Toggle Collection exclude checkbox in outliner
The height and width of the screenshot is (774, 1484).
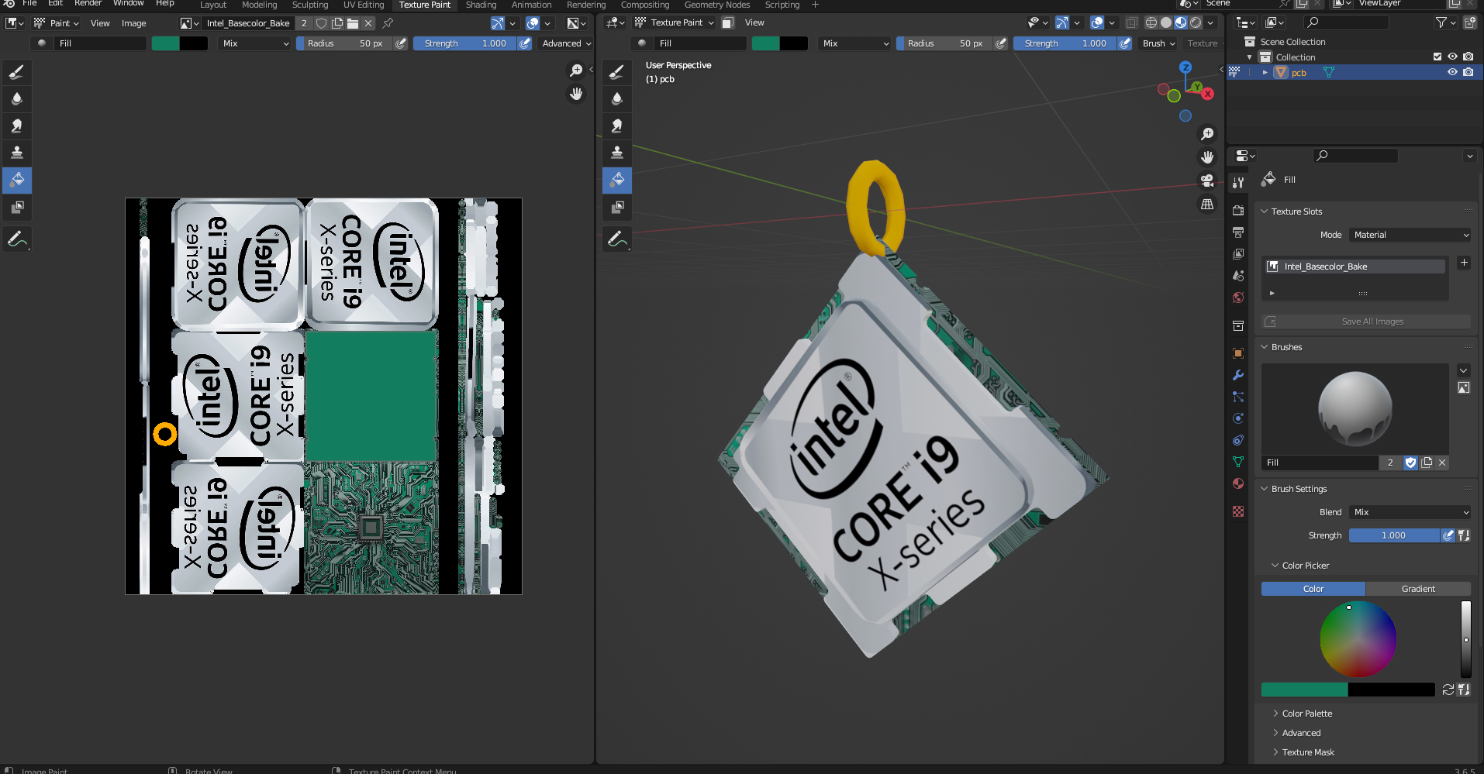point(1437,57)
